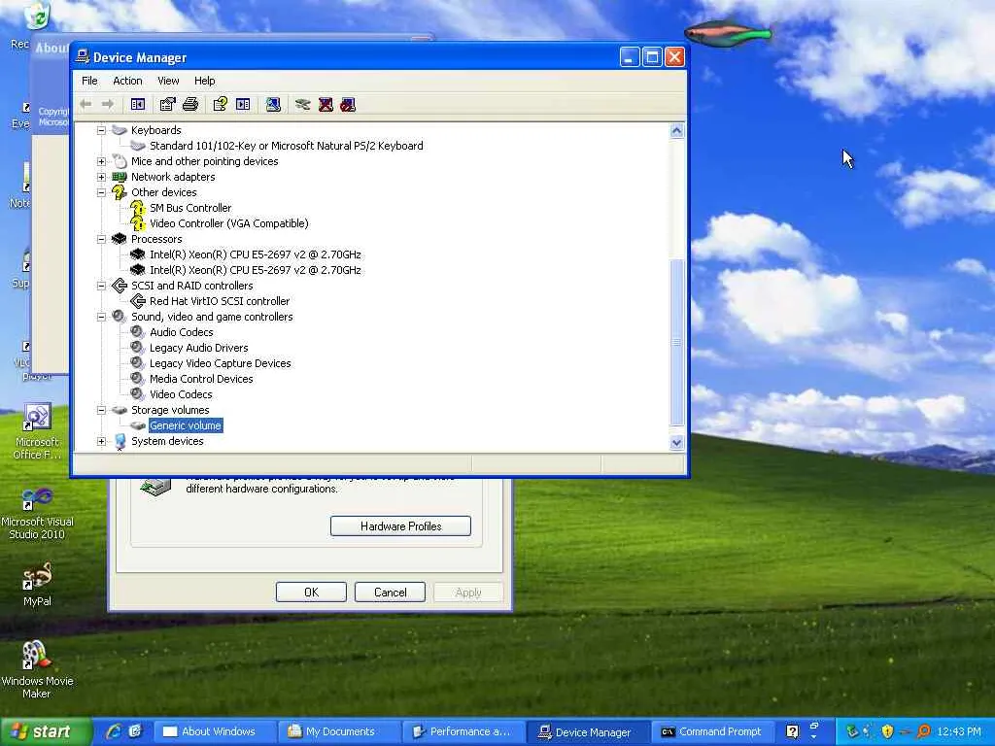The height and width of the screenshot is (746, 995).
Task: Select the 'Processors' category label
Action: tap(156, 239)
